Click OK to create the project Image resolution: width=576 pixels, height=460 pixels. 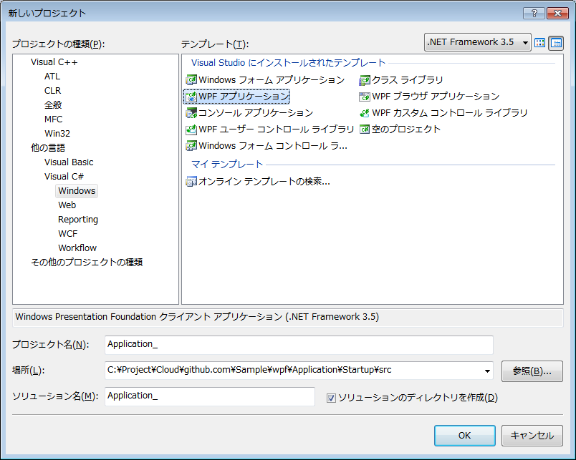(x=465, y=436)
